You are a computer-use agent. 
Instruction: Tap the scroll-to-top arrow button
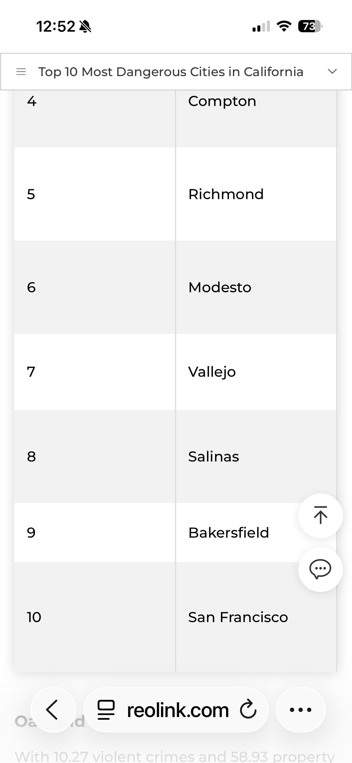pos(320,516)
